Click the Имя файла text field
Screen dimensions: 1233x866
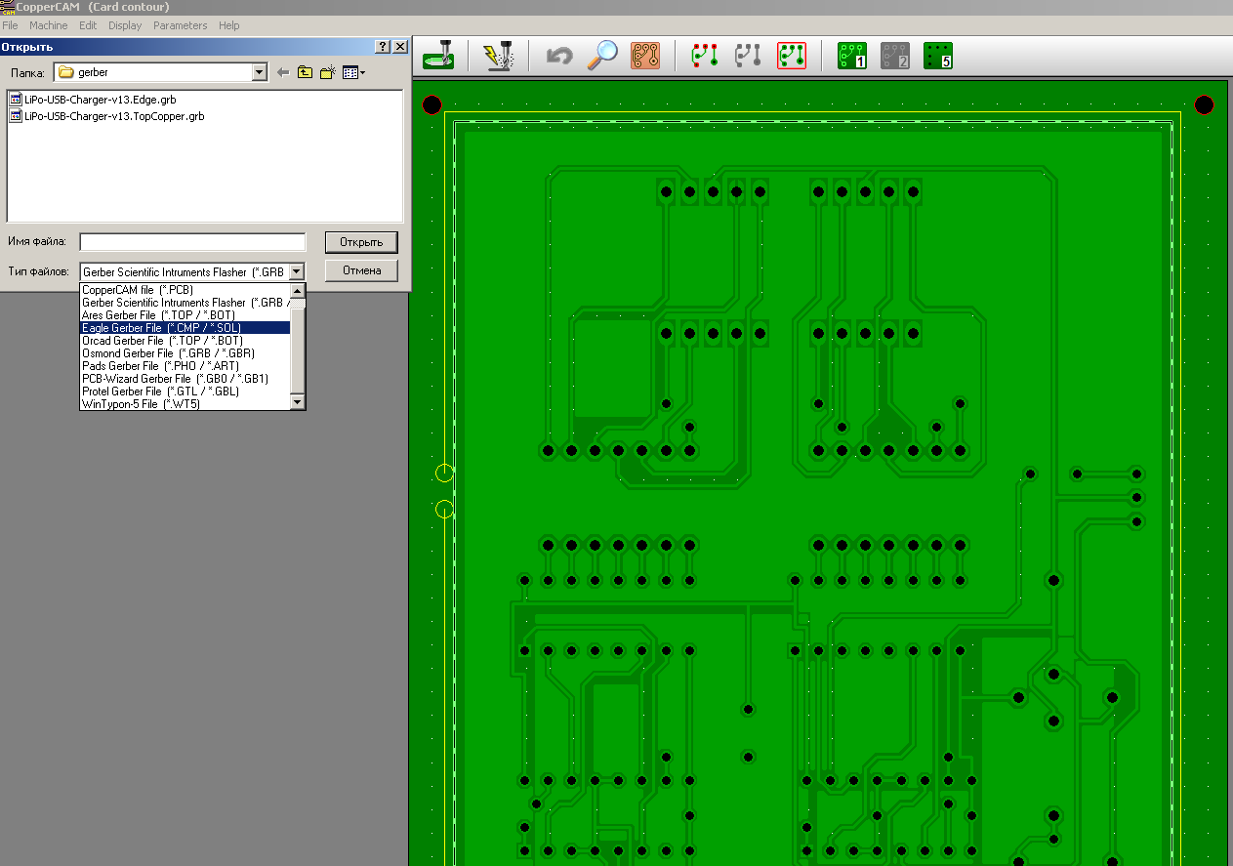[192, 242]
